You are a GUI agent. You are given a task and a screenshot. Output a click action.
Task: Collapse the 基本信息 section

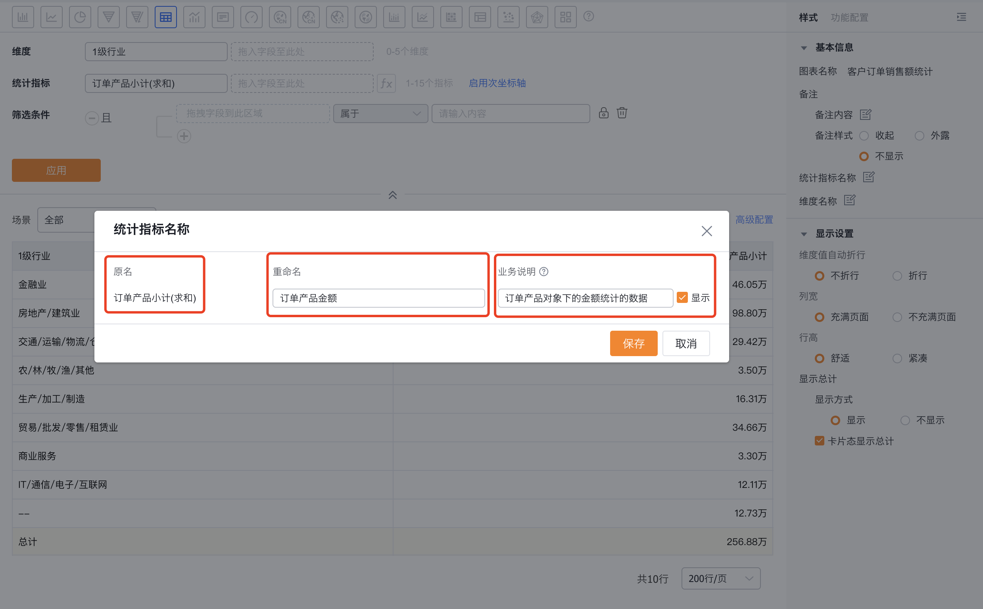804,48
